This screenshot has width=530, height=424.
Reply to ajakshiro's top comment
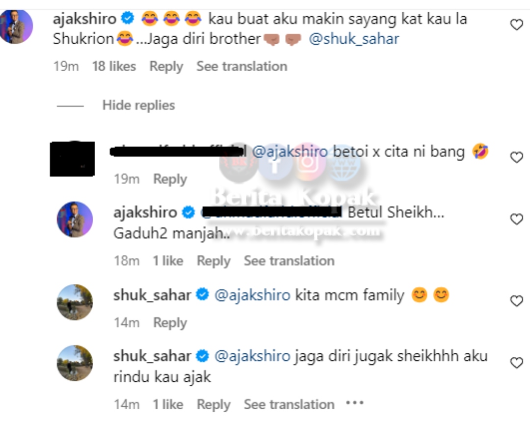pyautogui.click(x=166, y=67)
